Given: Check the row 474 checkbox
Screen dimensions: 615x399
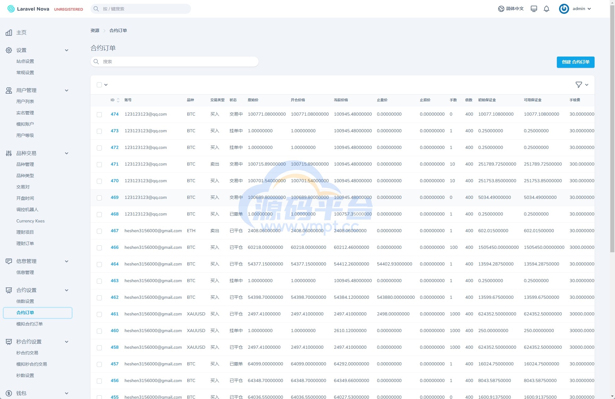Looking at the screenshot, I should click(99, 115).
